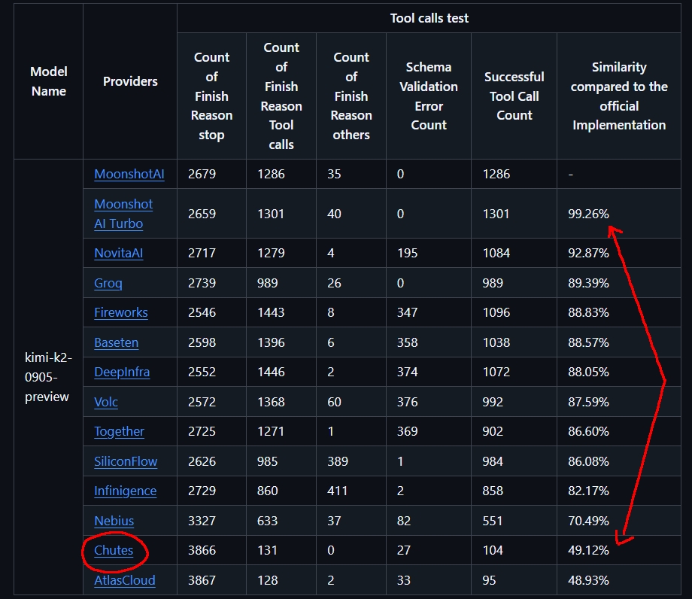Viewport: 692px width, 599px height.
Task: Select the 88.83% similarity value
Action: tap(588, 312)
